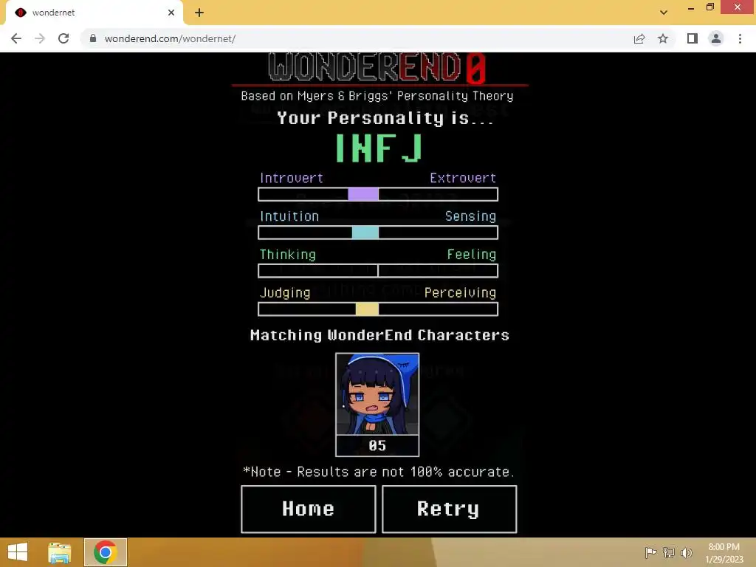This screenshot has width=756, height=567.
Task: Click the Chrome taskbar icon
Action: pyautogui.click(x=106, y=552)
